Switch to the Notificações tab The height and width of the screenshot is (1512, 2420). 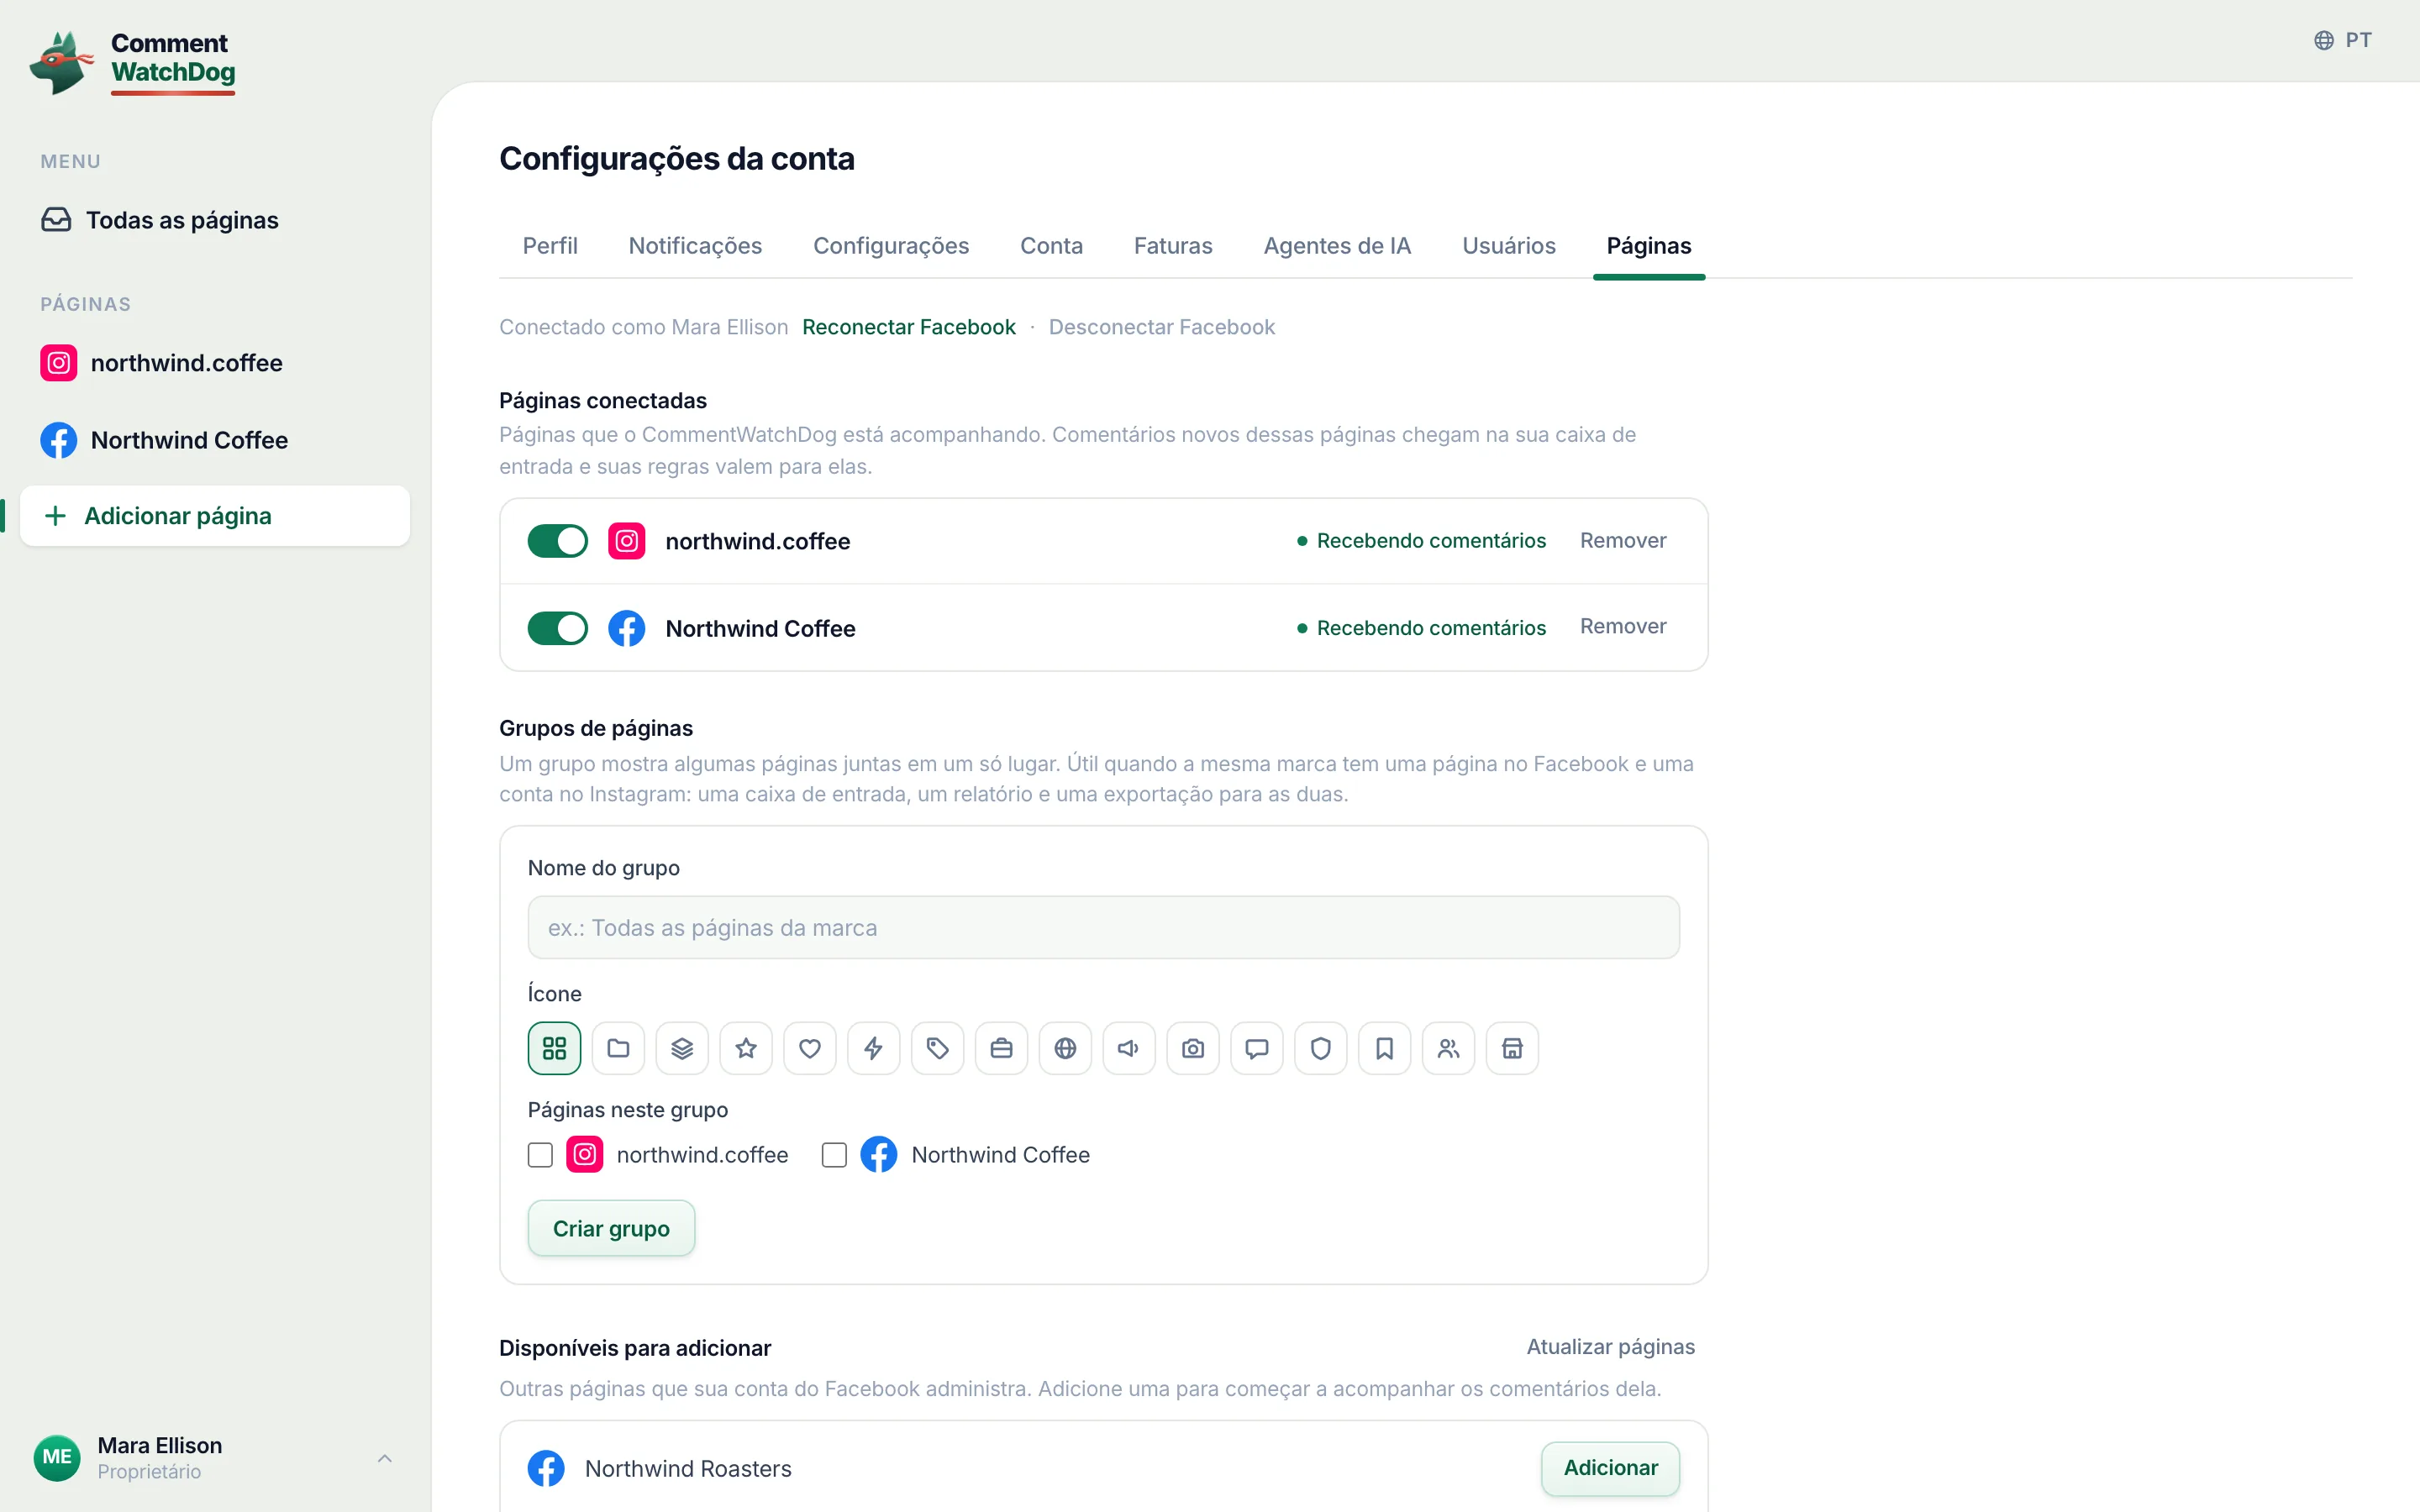pos(695,246)
